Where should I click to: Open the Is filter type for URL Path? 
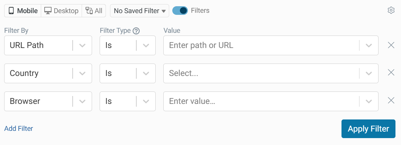pyautogui.click(x=146, y=45)
